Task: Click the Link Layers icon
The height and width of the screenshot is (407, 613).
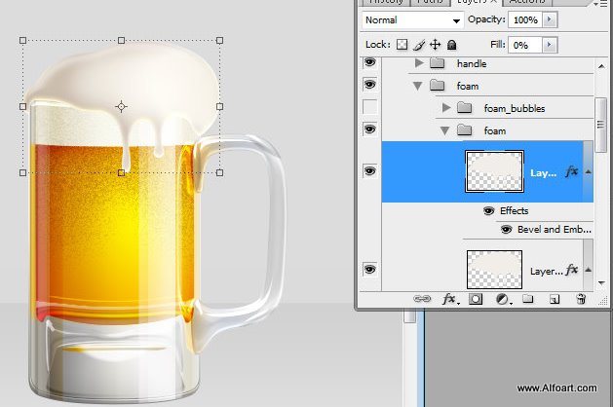Action: click(x=423, y=300)
